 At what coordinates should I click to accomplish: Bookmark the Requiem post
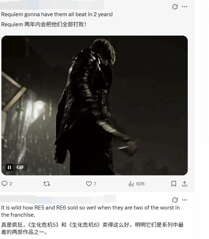(174, 184)
